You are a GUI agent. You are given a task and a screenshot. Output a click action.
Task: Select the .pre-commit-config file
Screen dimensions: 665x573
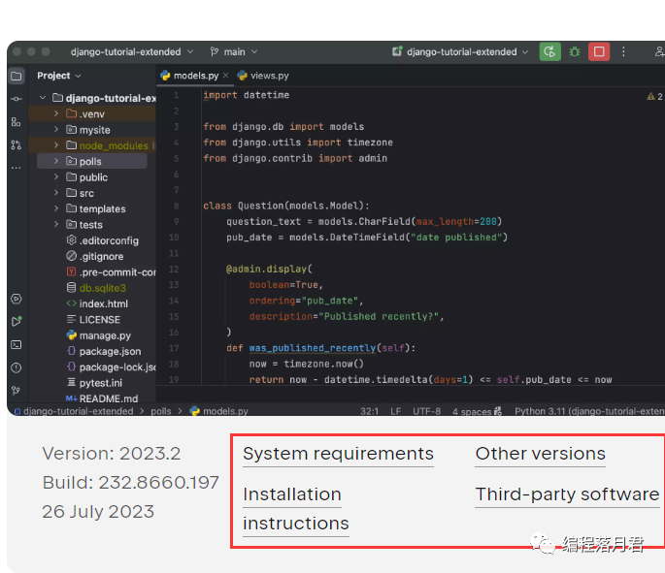point(111,272)
